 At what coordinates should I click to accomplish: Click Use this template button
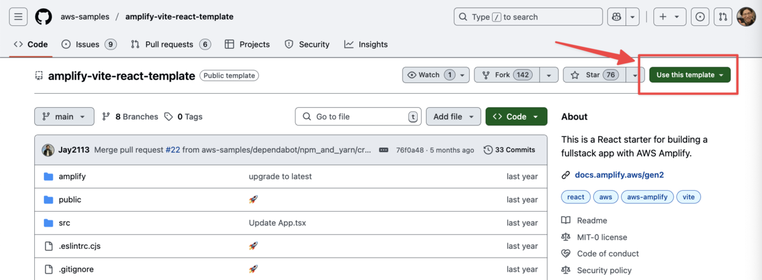690,75
